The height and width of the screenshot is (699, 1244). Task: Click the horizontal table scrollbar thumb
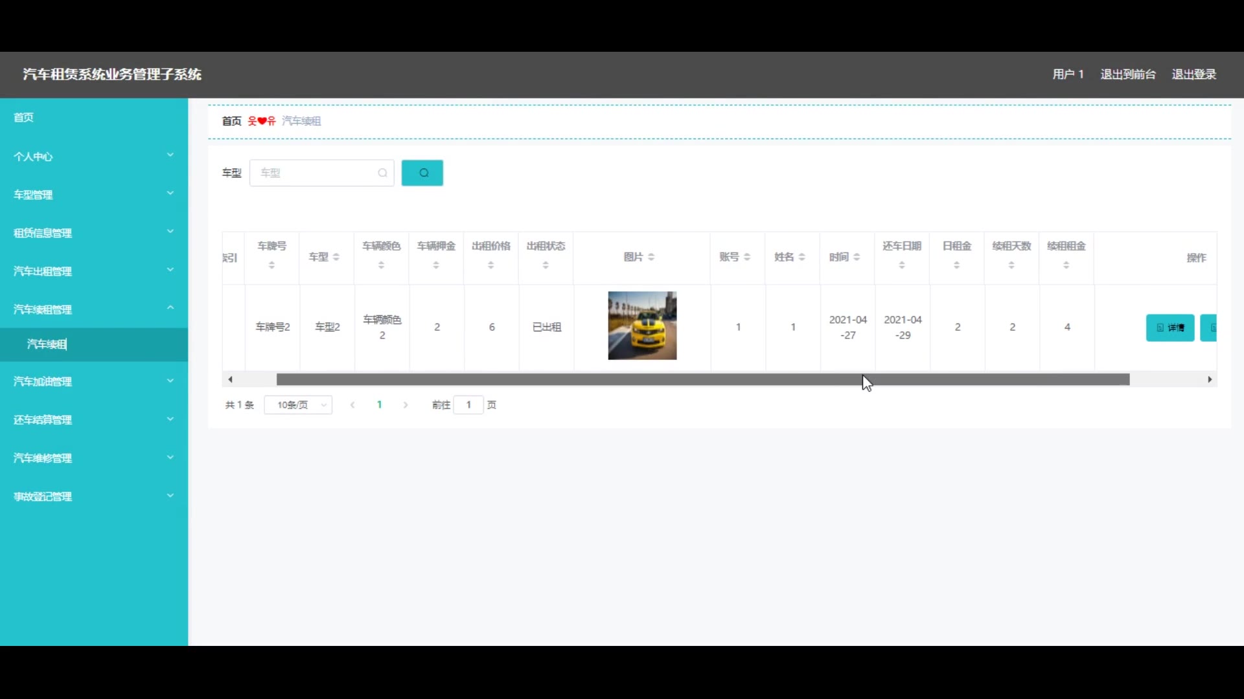703,380
